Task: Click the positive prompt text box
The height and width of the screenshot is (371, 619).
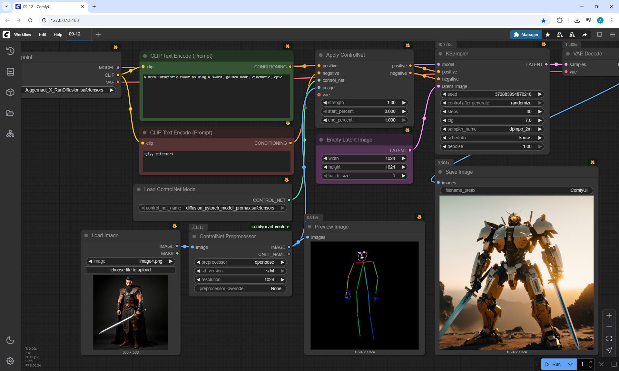Action: 216,96
